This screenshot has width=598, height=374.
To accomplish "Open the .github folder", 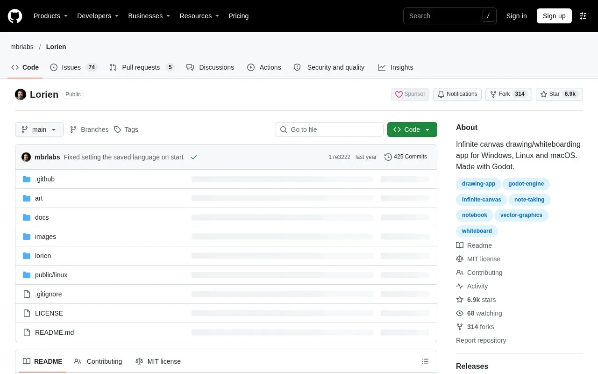I will click(45, 179).
